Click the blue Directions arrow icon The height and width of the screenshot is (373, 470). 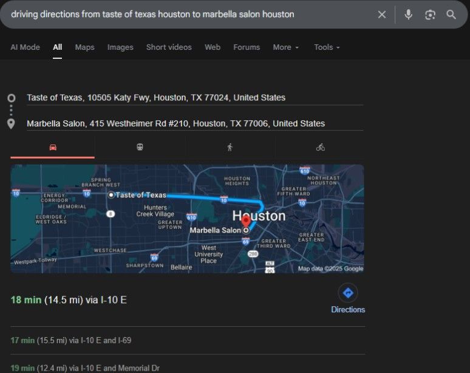pyautogui.click(x=348, y=293)
